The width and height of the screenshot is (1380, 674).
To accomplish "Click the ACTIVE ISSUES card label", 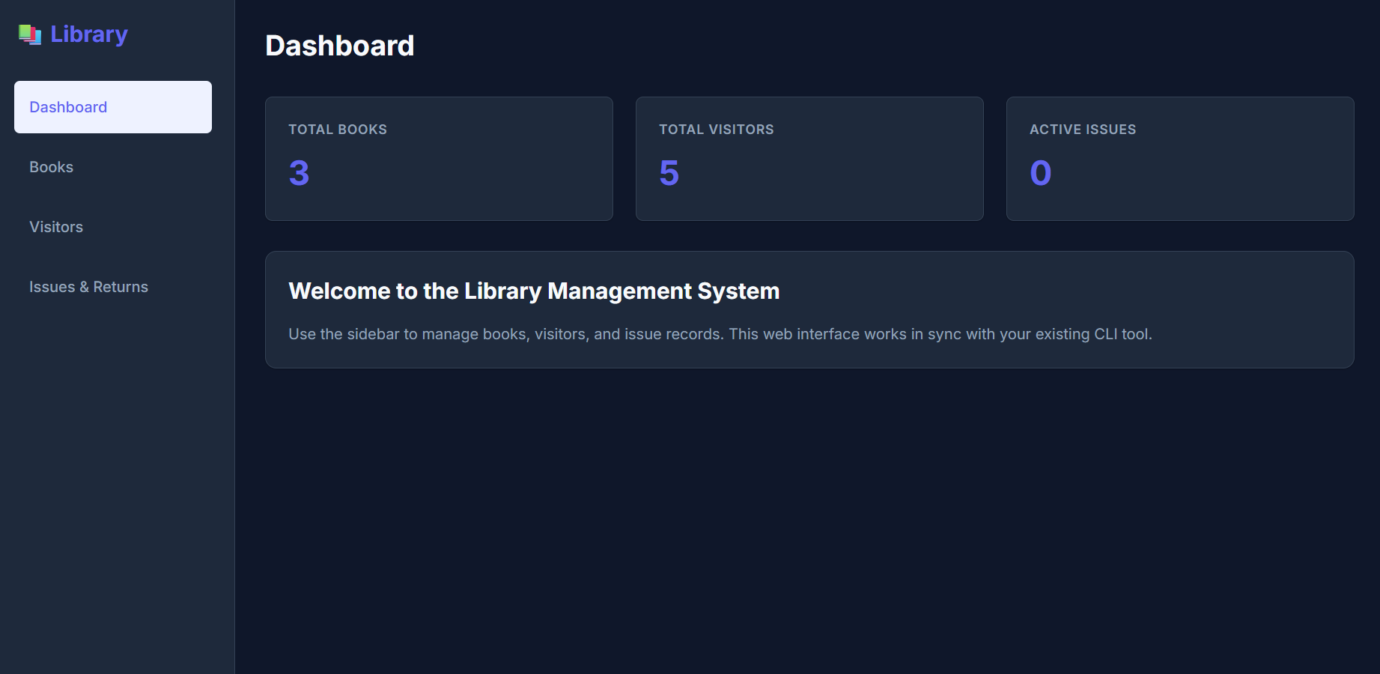I will coord(1083,129).
